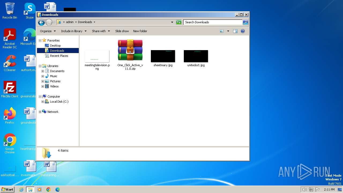Screen dimensions: 343x193
Task: Expand the Network node
Action: click(40, 112)
